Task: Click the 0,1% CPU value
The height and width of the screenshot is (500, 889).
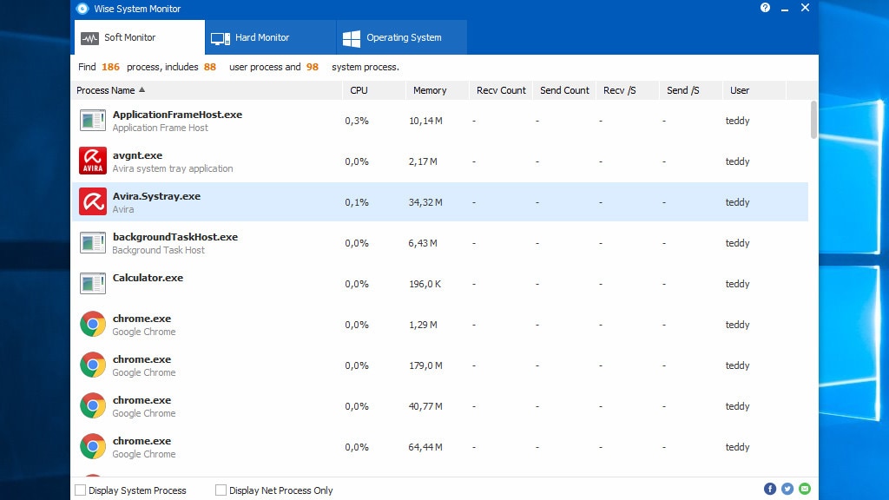Action: click(357, 202)
